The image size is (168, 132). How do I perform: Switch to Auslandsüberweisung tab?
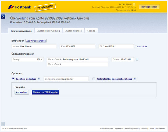(49, 31)
